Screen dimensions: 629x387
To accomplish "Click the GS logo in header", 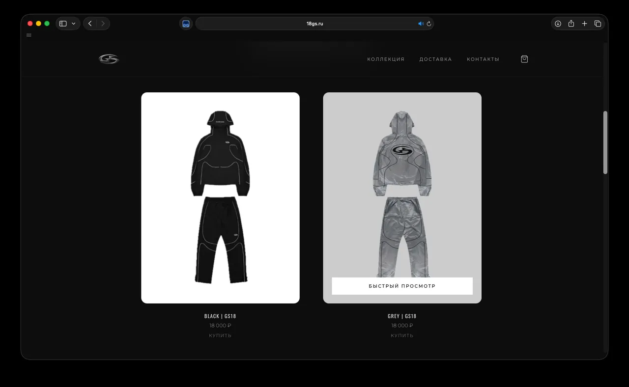I will coord(109,59).
